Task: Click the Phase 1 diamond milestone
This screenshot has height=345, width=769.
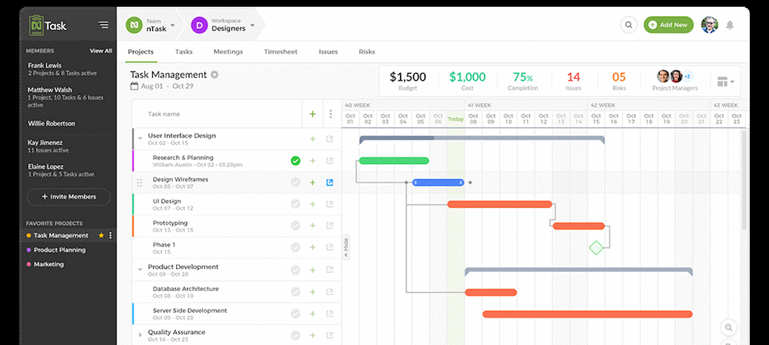Action: click(596, 248)
